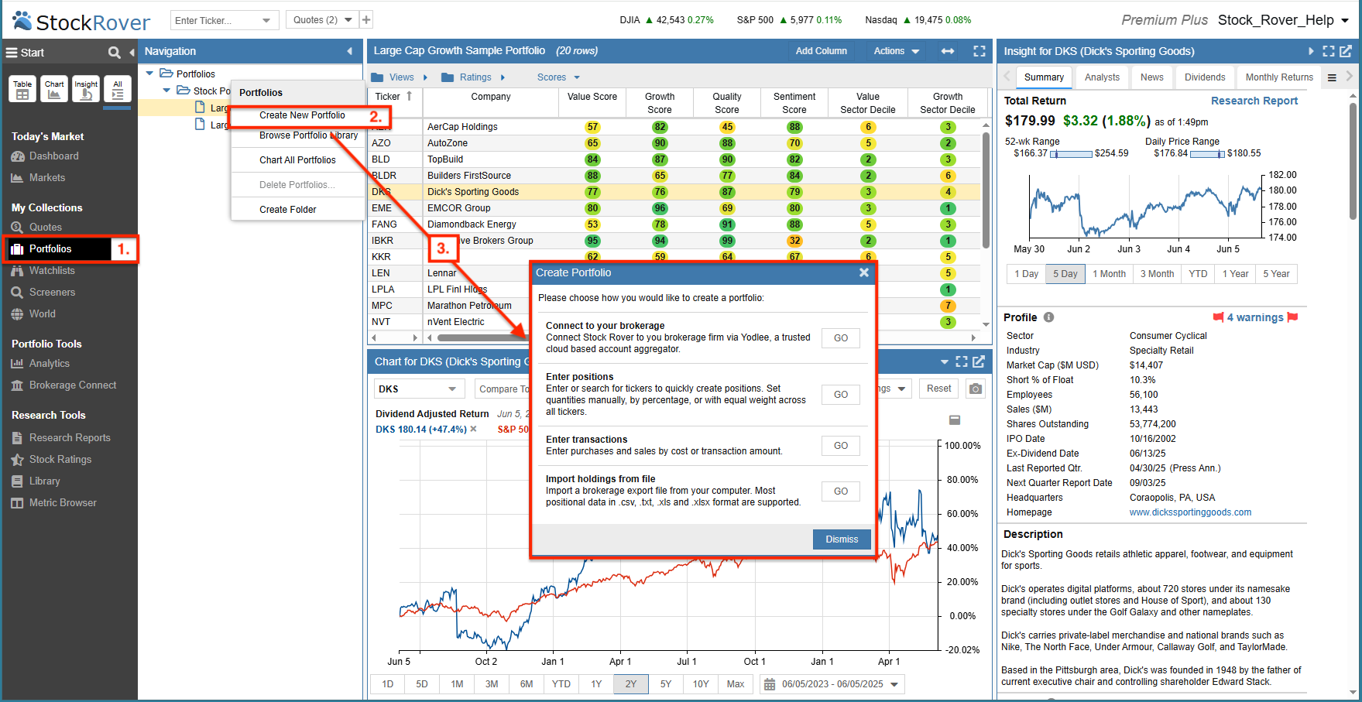Click the Daily Price Range slider bar
1362x702 pixels.
[1207, 154]
